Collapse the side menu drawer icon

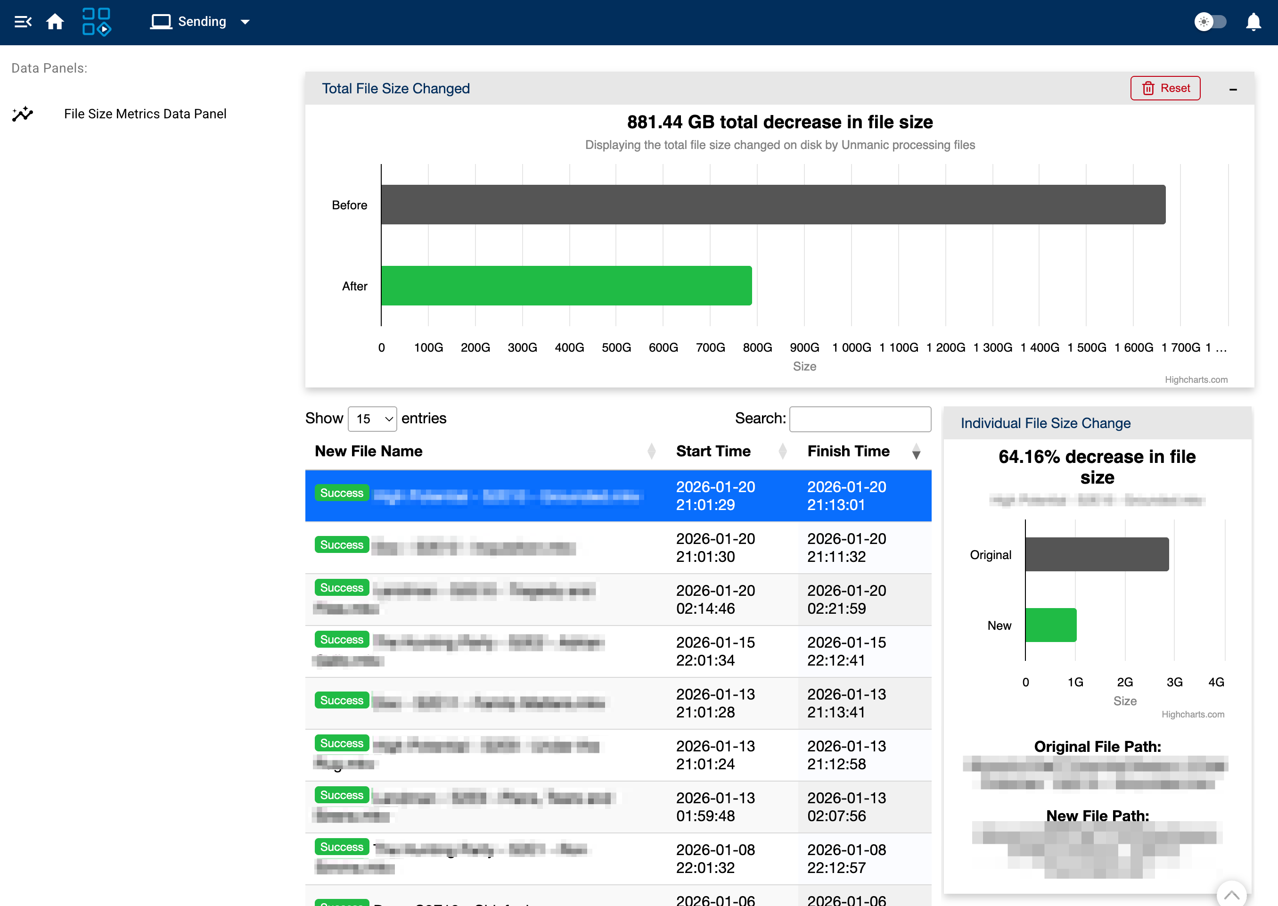click(23, 22)
